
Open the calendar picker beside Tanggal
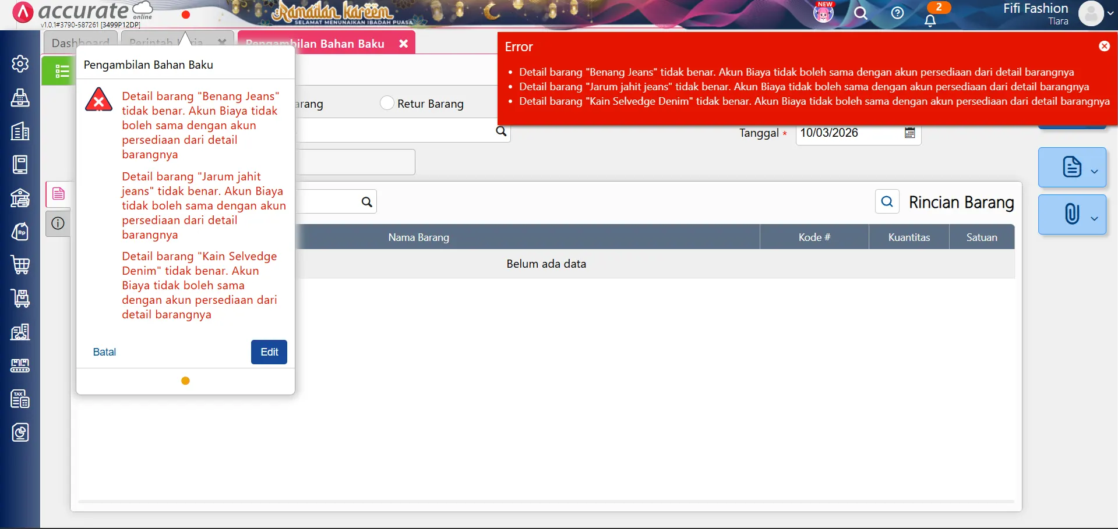tap(909, 133)
